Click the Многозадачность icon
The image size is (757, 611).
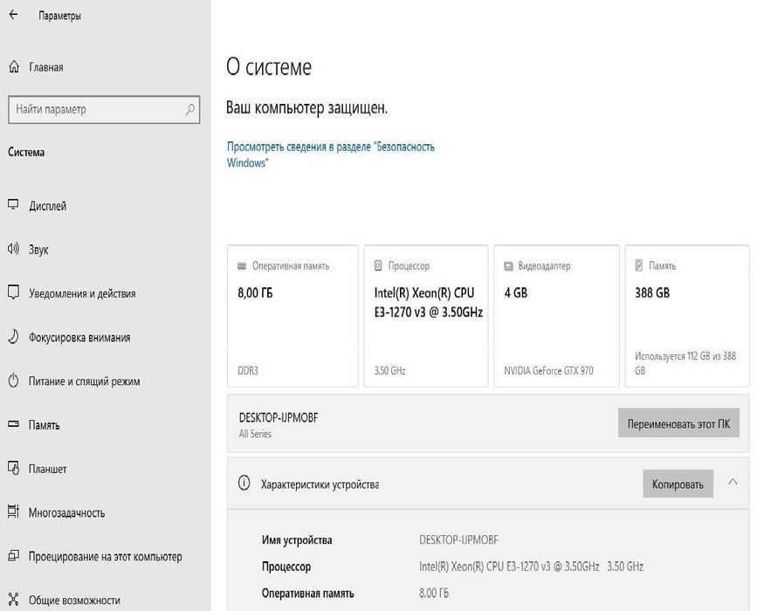[13, 511]
